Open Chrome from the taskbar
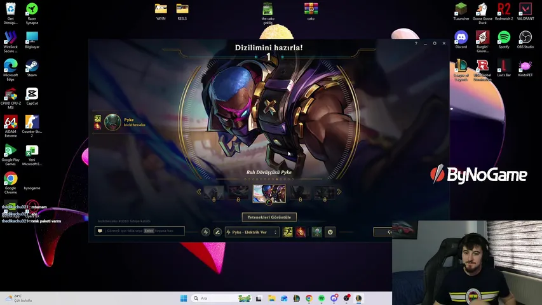The width and height of the screenshot is (542, 305). 309,298
